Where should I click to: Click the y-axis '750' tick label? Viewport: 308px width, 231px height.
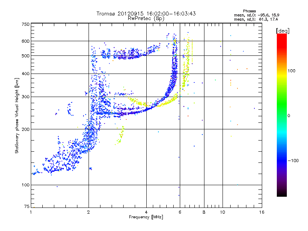(25, 24)
